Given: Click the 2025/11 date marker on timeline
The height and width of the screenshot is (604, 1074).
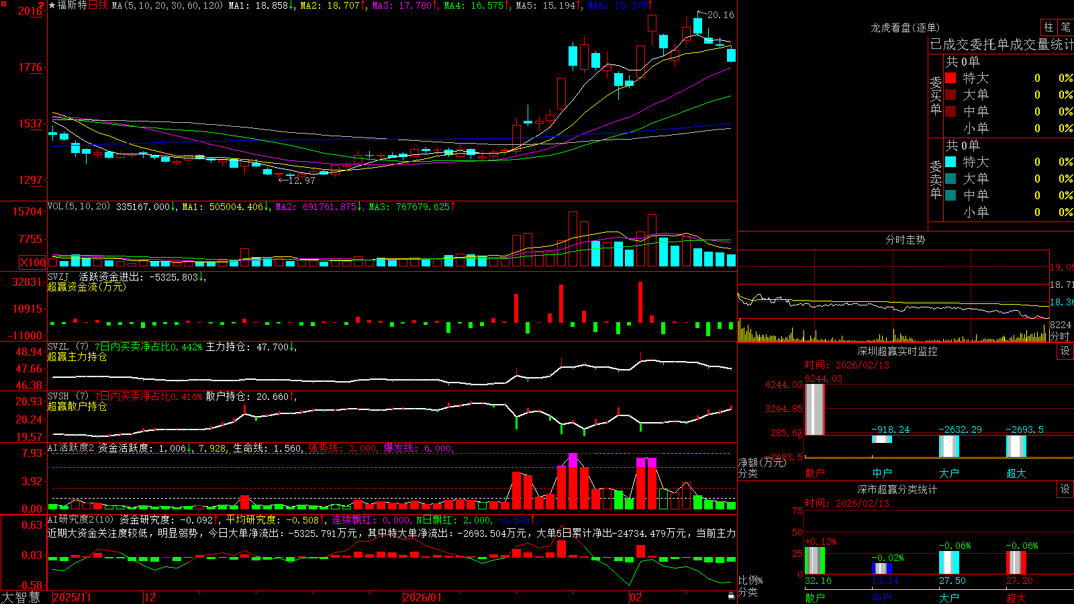Looking at the screenshot, I should coord(72,597).
